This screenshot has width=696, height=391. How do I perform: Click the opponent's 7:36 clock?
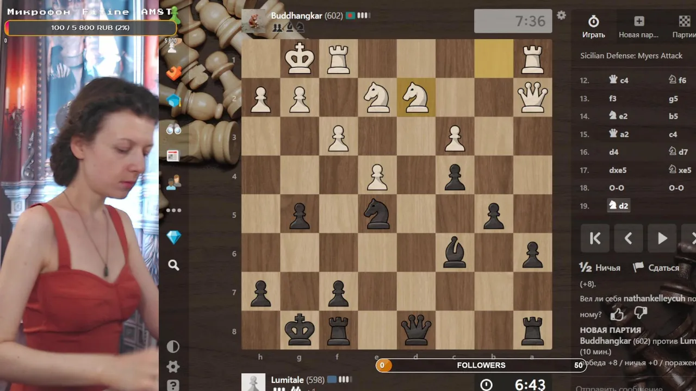coord(513,21)
